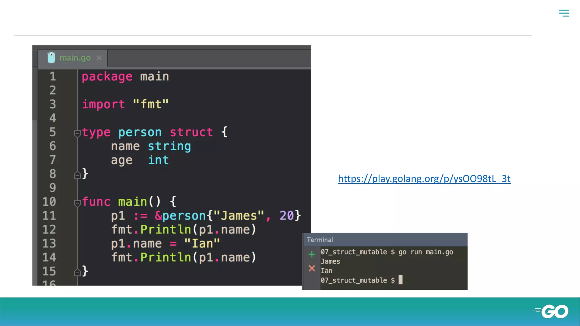Click the 'package' keyword on line 1
Screen dimensions: 580x326
click(107, 77)
